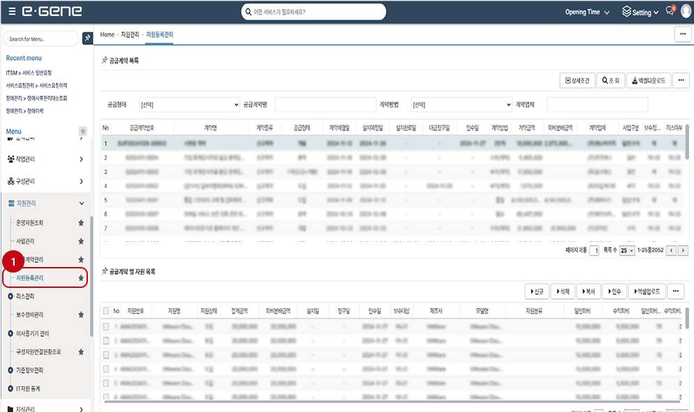Click the pin icon next to menu search
This screenshot has height=412, width=694.
click(87, 38)
